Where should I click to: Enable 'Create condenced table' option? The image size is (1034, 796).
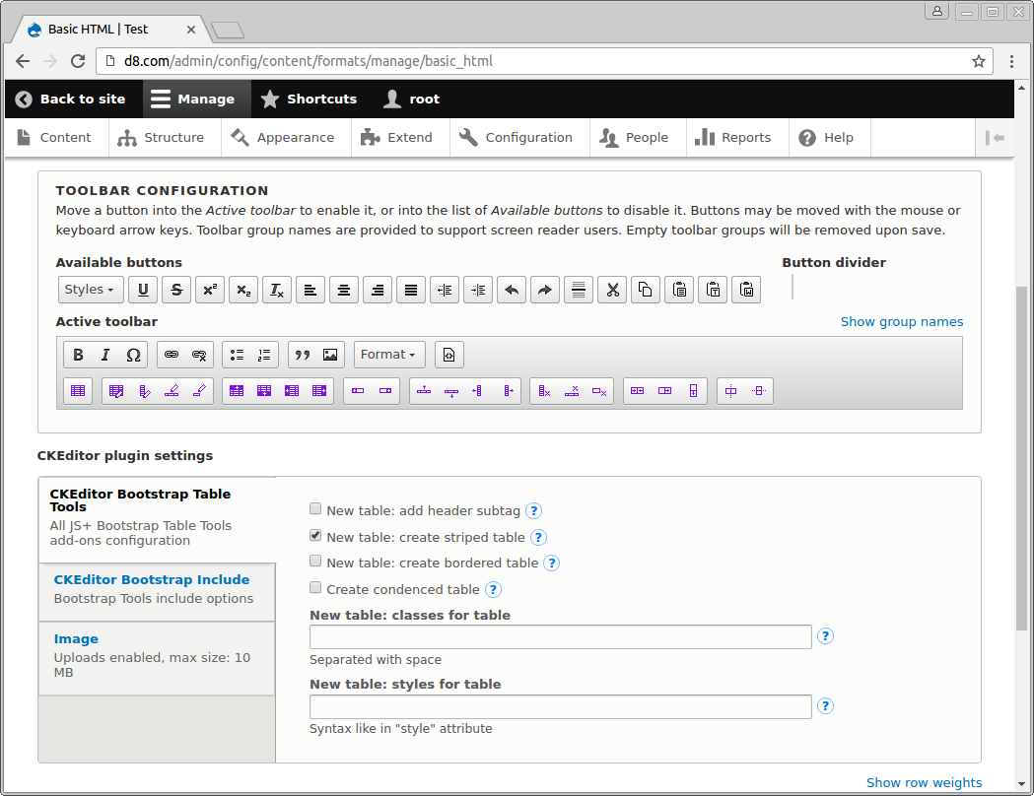tap(315, 586)
